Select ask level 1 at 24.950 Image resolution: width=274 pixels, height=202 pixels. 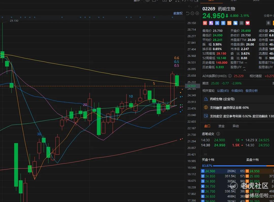click(260, 171)
